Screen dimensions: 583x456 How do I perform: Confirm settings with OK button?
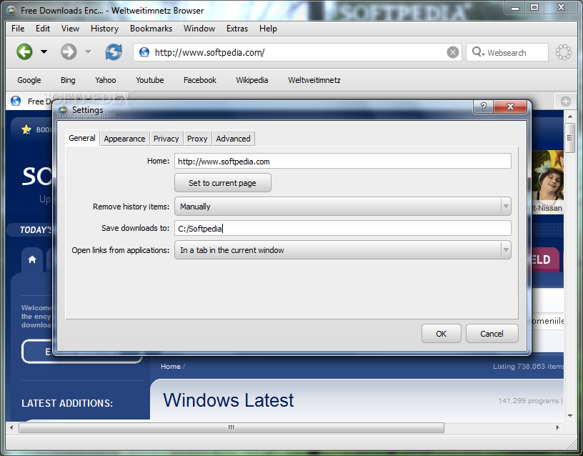tap(442, 334)
